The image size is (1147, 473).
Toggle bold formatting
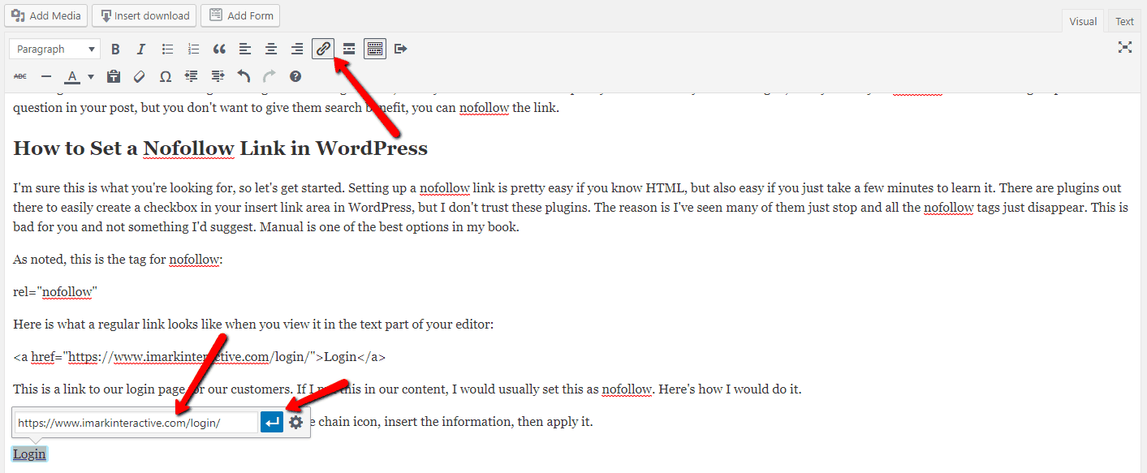[x=115, y=49]
